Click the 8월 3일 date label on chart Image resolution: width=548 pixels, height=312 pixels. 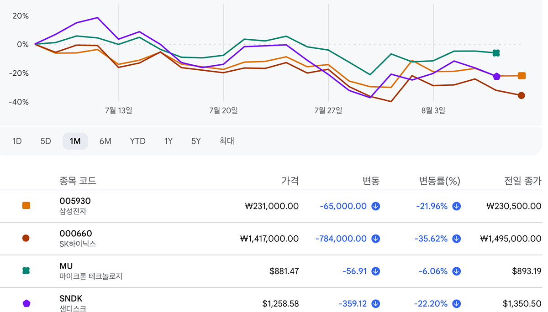tap(433, 110)
